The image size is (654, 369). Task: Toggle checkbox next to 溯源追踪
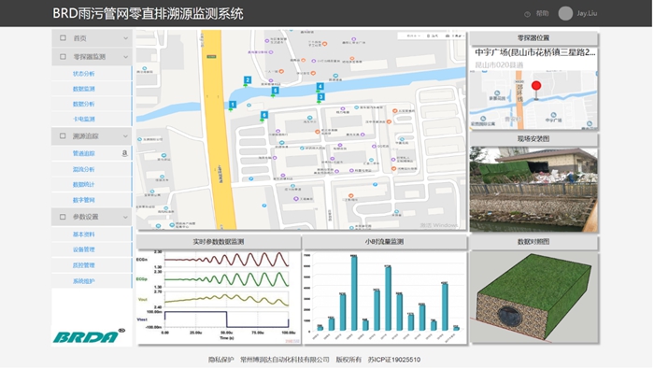[x=63, y=136]
